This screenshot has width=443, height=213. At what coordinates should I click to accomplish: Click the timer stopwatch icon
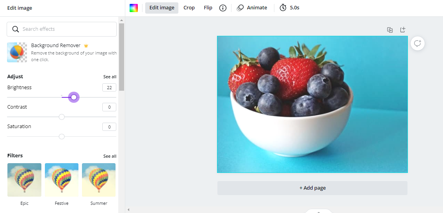click(283, 8)
